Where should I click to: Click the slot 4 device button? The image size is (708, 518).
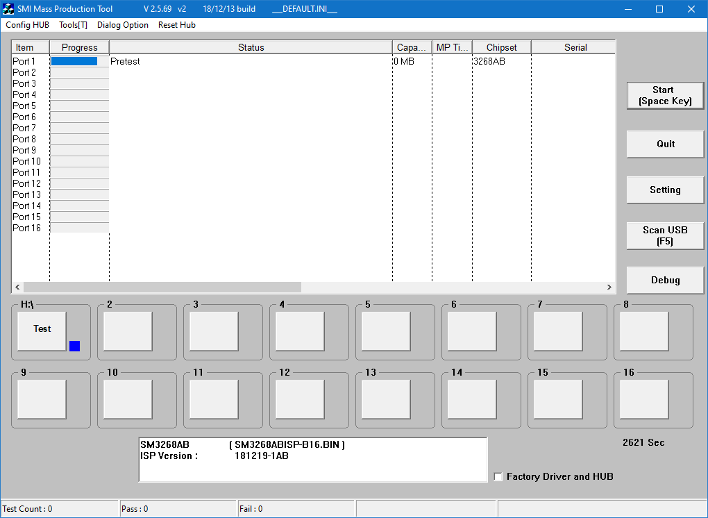pyautogui.click(x=301, y=331)
